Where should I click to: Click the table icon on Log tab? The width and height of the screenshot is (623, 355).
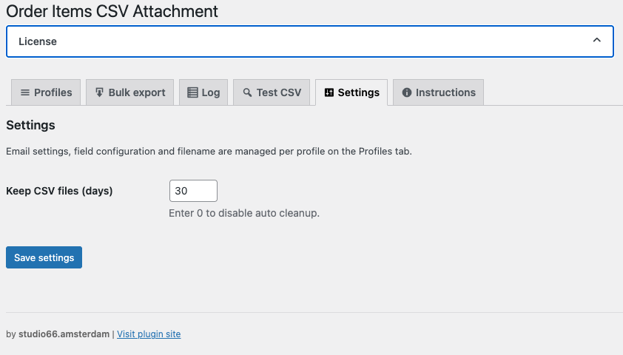click(x=192, y=92)
